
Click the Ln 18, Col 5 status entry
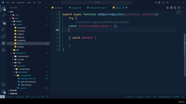pos(130,96)
